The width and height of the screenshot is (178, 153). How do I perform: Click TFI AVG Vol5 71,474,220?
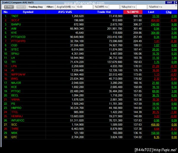77,62
